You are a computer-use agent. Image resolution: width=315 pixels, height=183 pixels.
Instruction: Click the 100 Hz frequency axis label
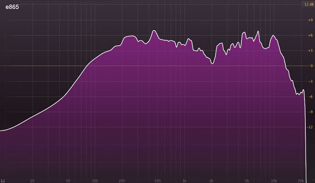[x=95, y=181]
